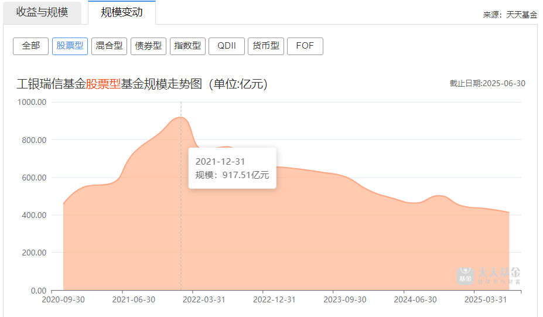This screenshot has height=317, width=543.
Task: Click the 2025-03-31 x-axis label
Action: pos(486,299)
